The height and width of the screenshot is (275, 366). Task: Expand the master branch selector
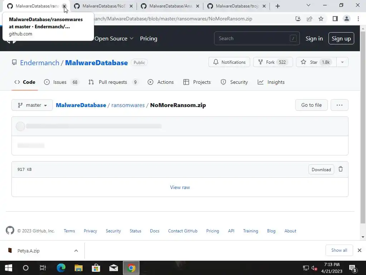pos(32,105)
